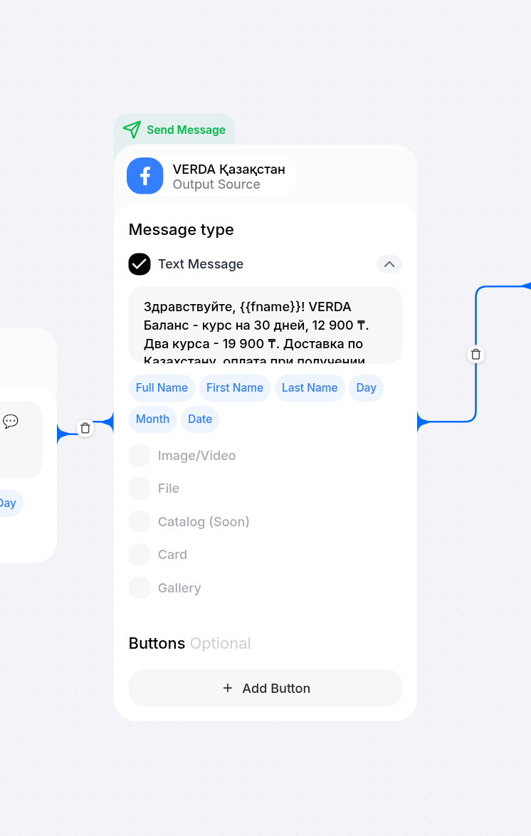Insert the Date variable
Image resolution: width=531 pixels, height=836 pixels.
click(x=200, y=419)
